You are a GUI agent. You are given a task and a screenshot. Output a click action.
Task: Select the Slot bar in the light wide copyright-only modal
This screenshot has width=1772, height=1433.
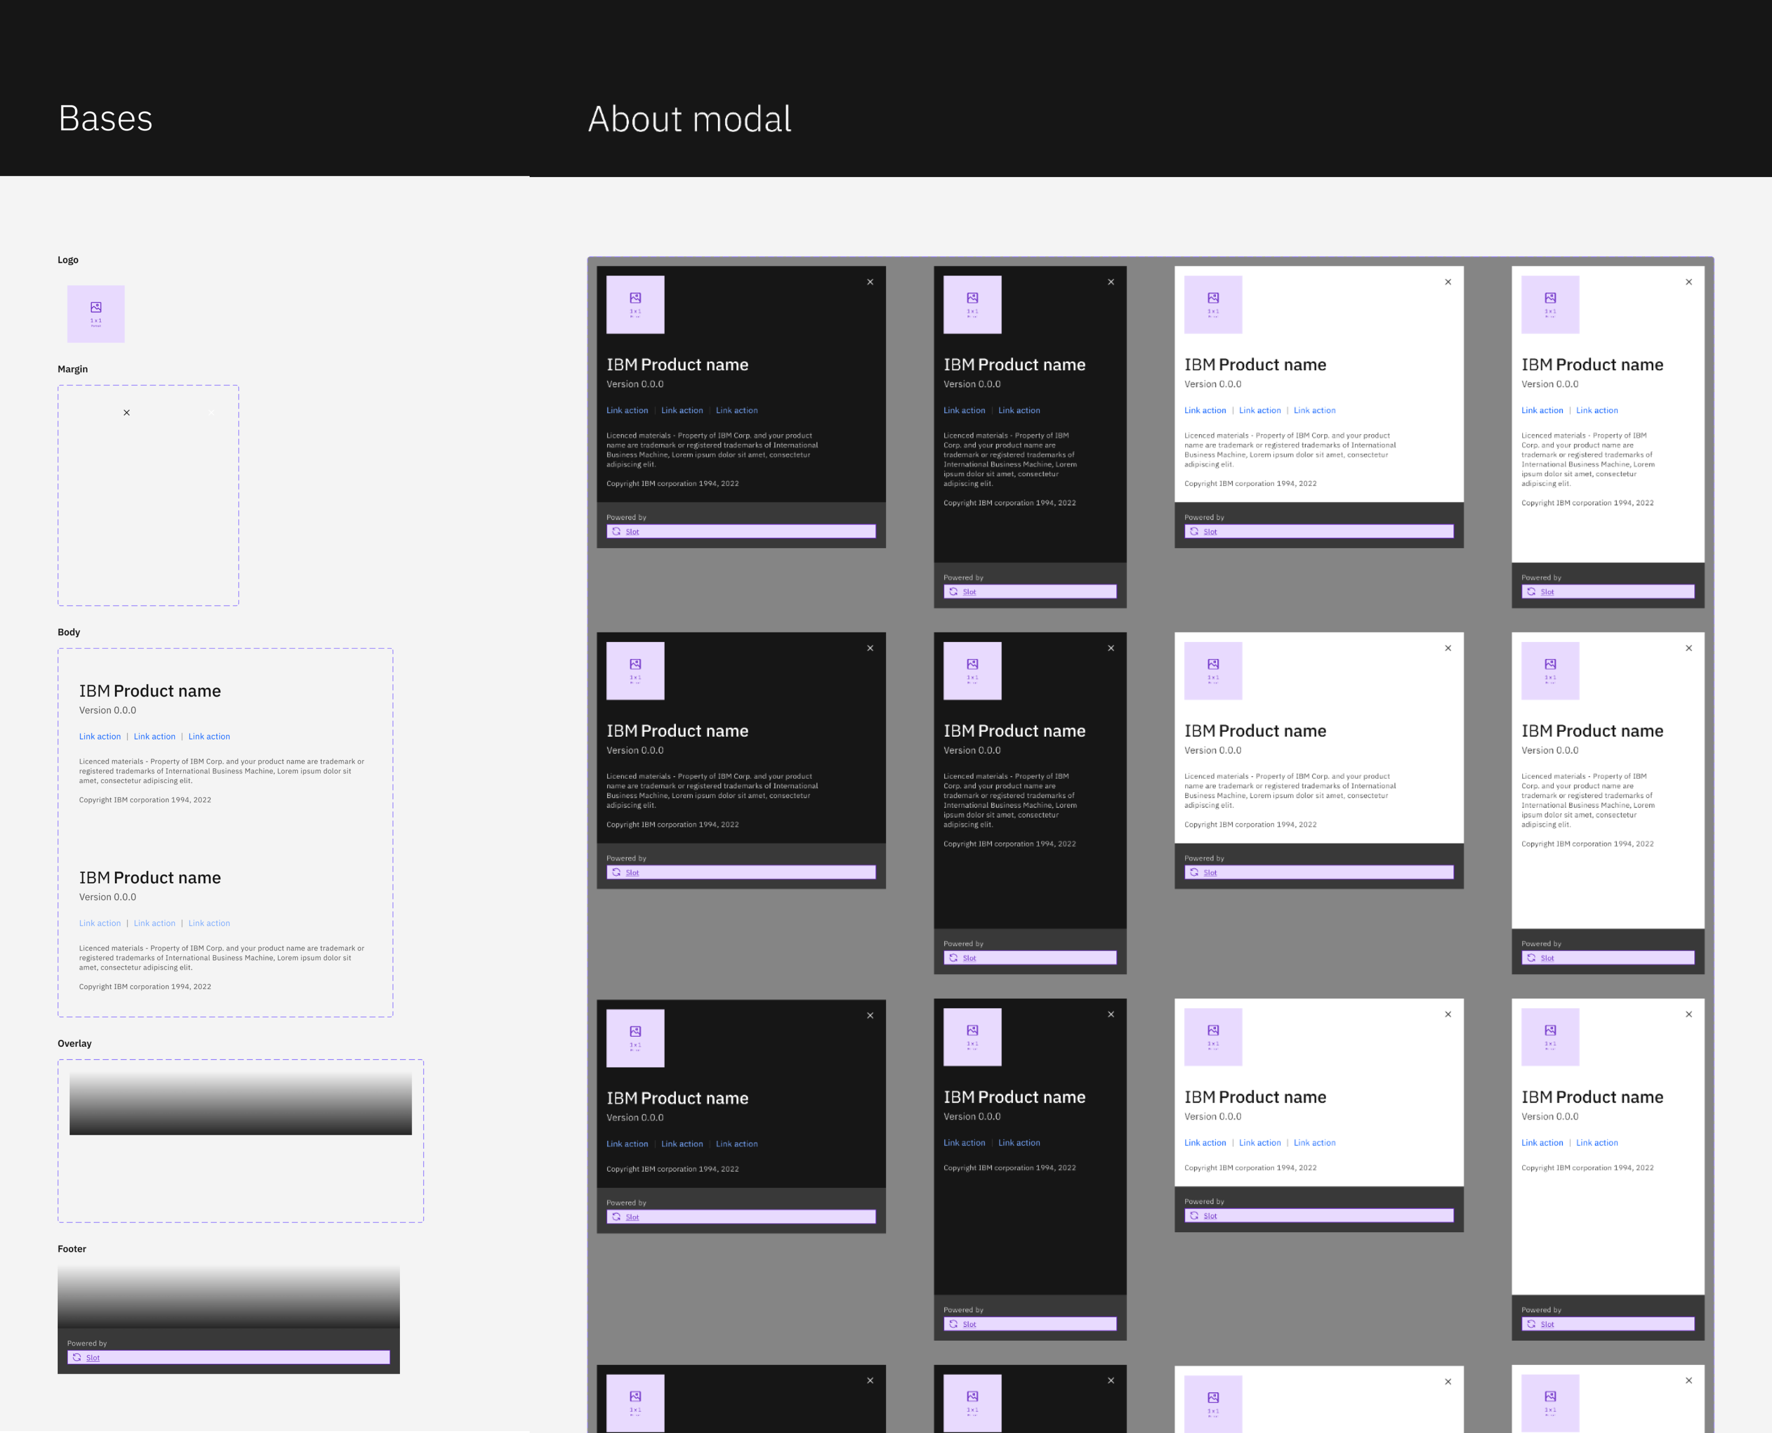tap(1319, 1215)
